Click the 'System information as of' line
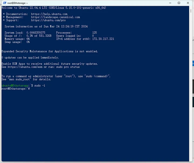 pyautogui.click(x=46, y=26)
